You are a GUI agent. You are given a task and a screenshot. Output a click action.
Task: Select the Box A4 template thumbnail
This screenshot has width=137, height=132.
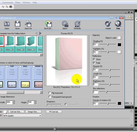[31, 44]
